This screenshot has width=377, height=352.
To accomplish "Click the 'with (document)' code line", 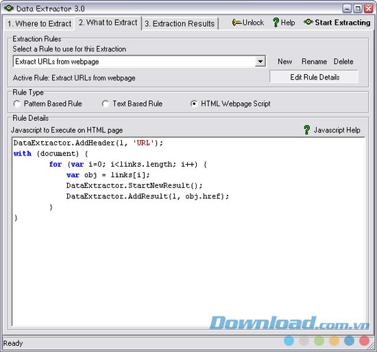I will 51,154.
